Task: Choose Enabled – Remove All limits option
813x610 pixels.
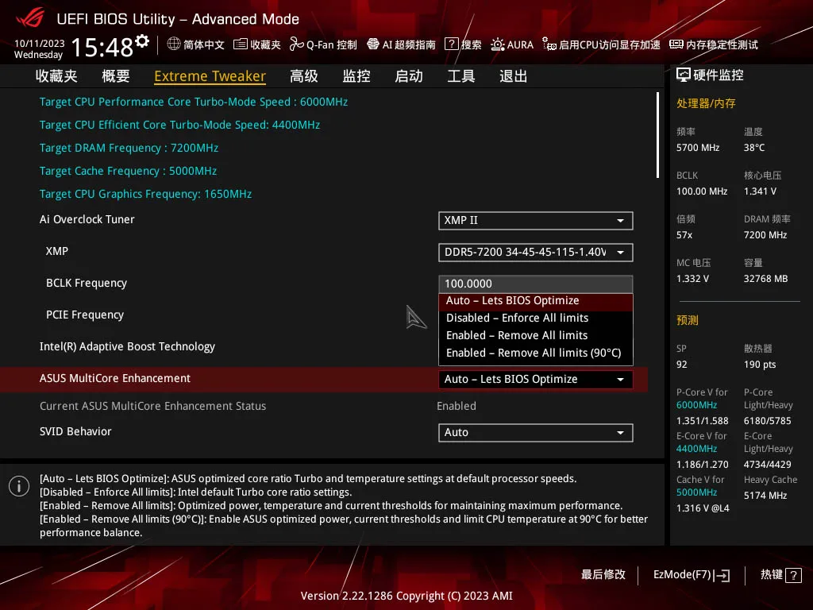Action: 536,336
